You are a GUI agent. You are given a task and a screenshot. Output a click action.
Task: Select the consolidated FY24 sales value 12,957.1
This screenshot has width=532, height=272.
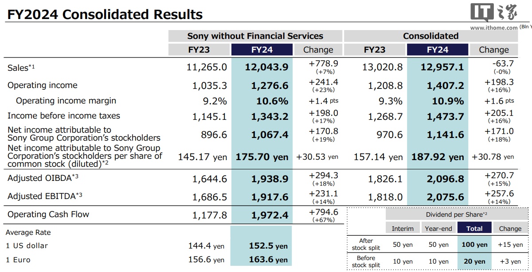click(439, 67)
